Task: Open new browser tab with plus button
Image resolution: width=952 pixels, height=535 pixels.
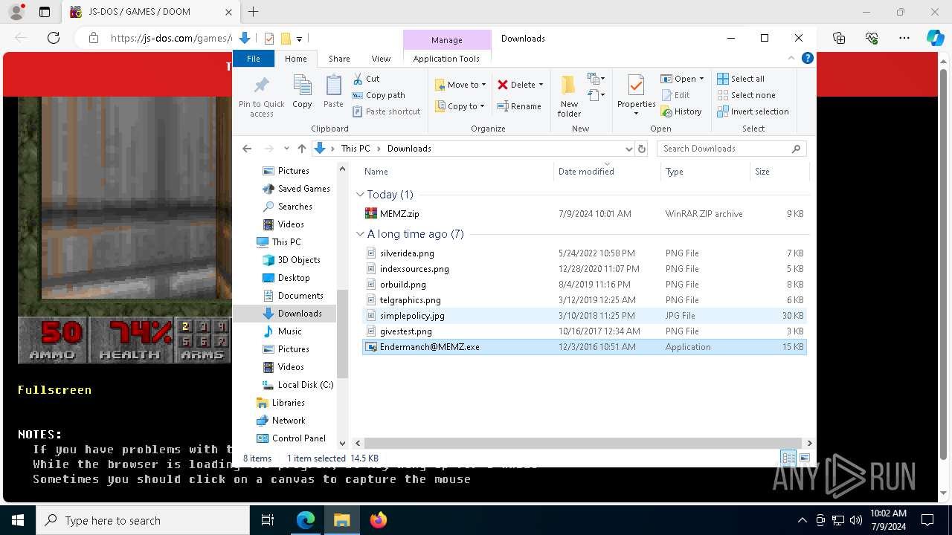Action: click(x=253, y=12)
